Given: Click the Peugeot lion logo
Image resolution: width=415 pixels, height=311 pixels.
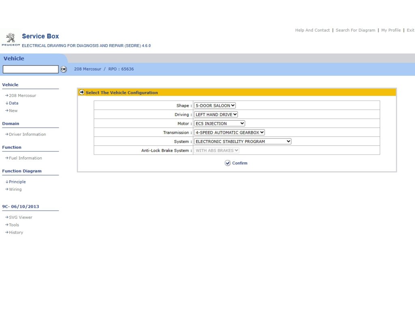Looking at the screenshot, I should tap(11, 39).
